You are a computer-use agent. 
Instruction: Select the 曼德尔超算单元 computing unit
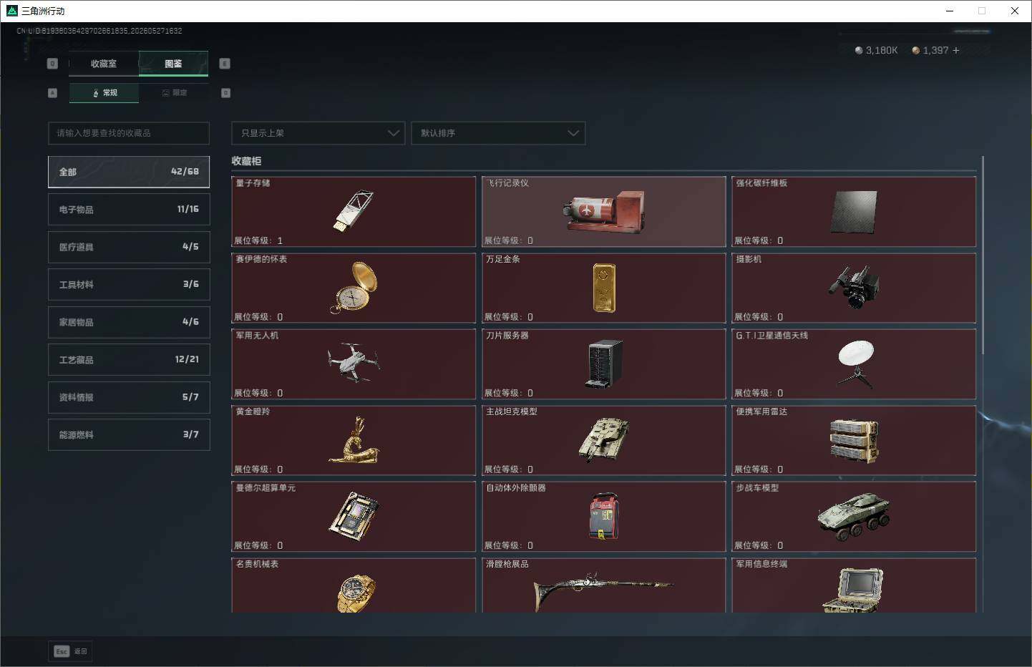tap(354, 517)
